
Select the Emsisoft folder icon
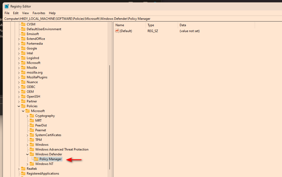(23, 34)
